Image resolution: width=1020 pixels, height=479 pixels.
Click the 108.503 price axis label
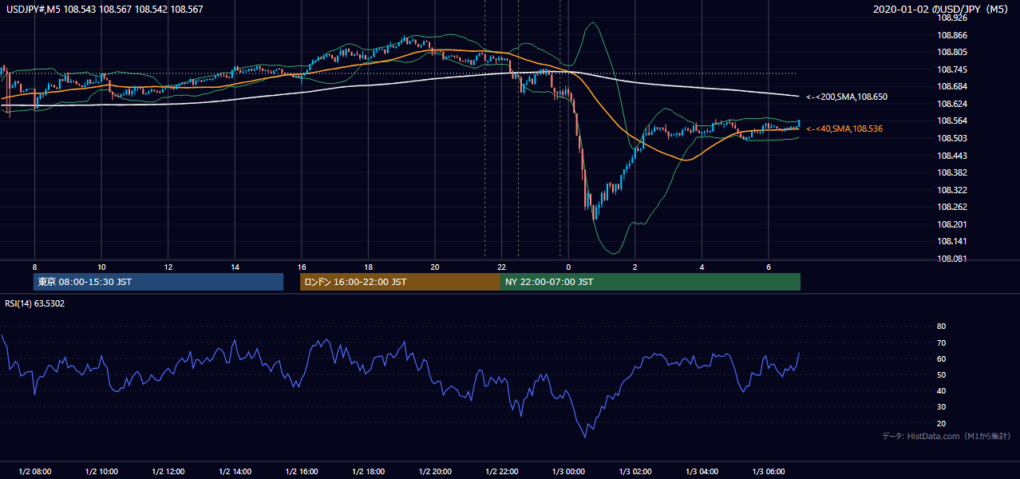[952, 138]
